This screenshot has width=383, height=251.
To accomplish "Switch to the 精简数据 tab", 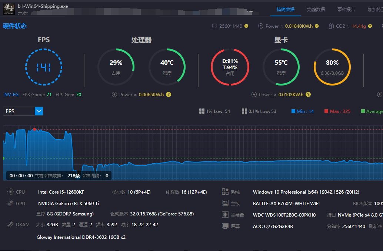I will pos(285,10).
